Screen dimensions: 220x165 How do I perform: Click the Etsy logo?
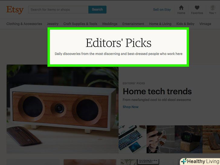point(15,10)
